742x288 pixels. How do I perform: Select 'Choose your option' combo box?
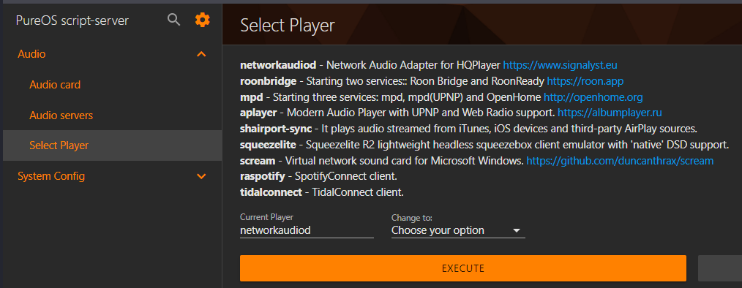[458, 230]
